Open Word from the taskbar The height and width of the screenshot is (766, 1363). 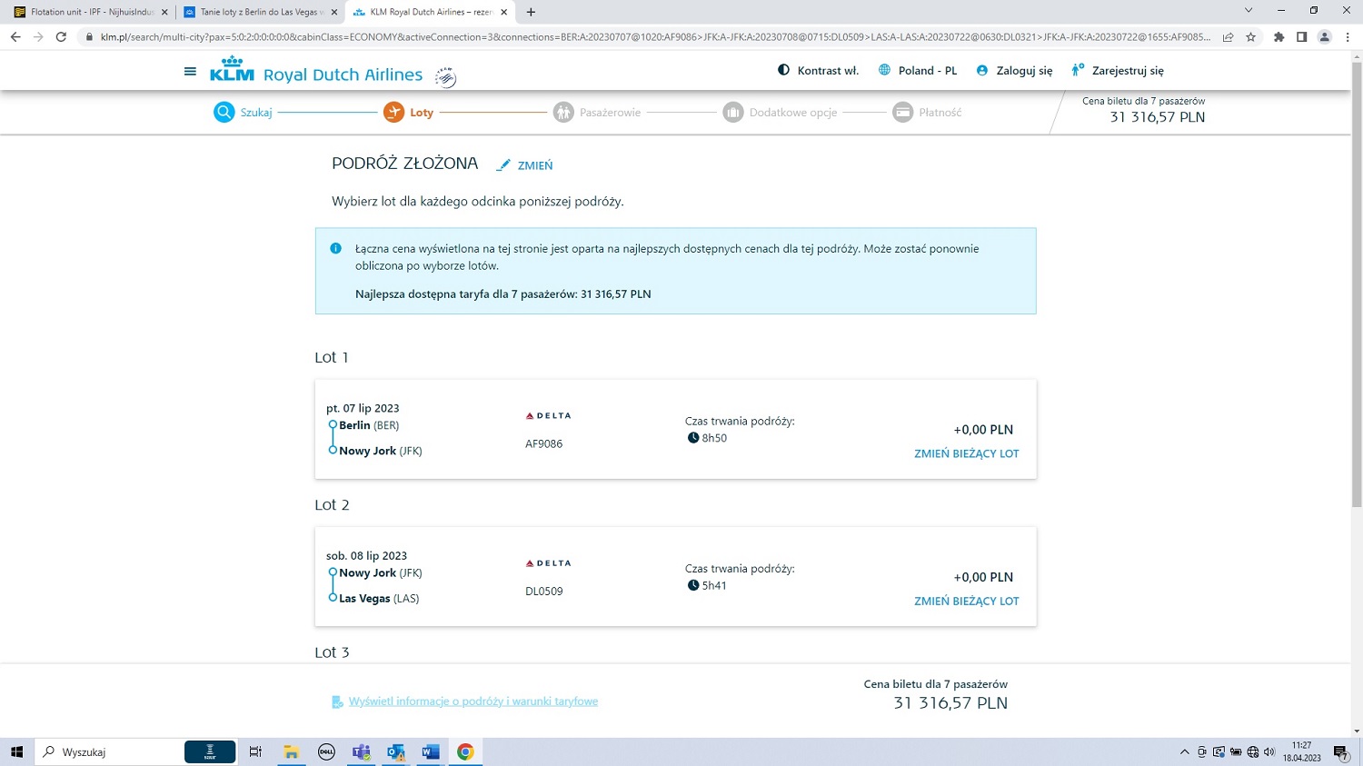click(431, 751)
